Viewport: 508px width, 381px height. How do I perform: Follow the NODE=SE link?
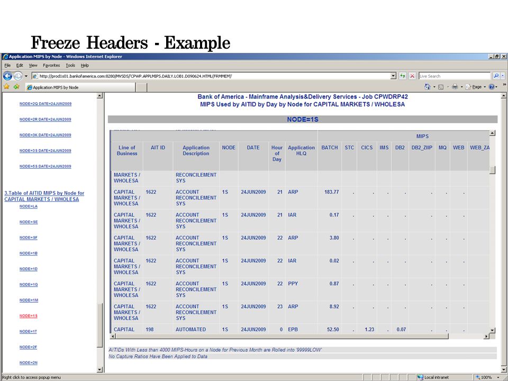pos(29,222)
